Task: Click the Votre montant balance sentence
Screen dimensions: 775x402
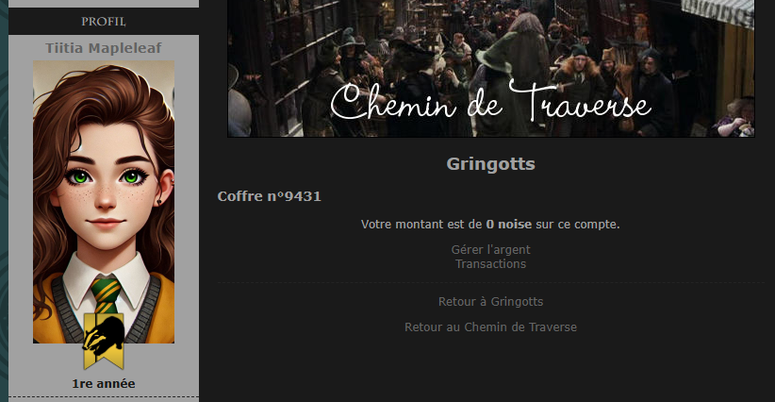Action: click(x=491, y=225)
